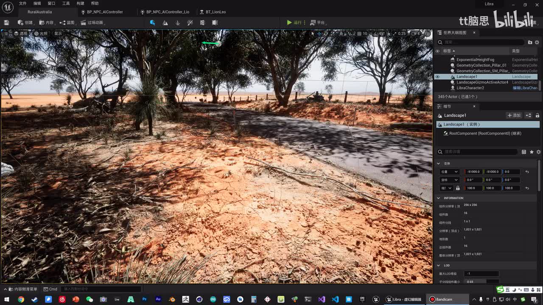Open the 编辑 edit menu
Screen dimensions: 543x305
[37, 3]
